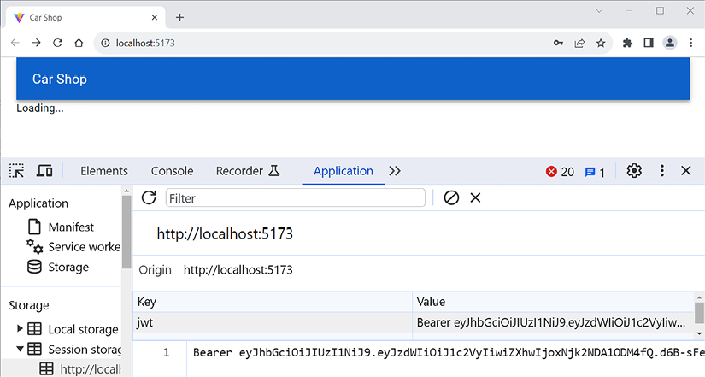Clear all session storage entries icon
Screen dimensions: 705x377
coord(451,197)
